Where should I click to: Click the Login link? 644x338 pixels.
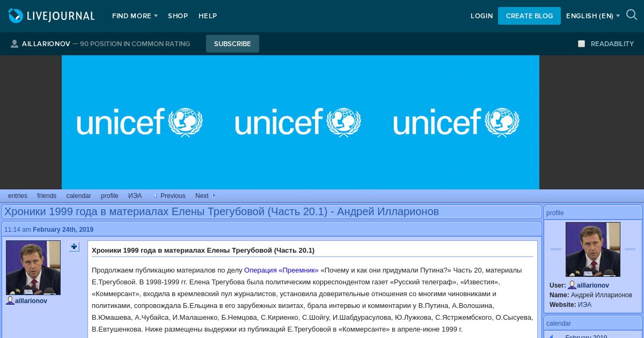(481, 16)
